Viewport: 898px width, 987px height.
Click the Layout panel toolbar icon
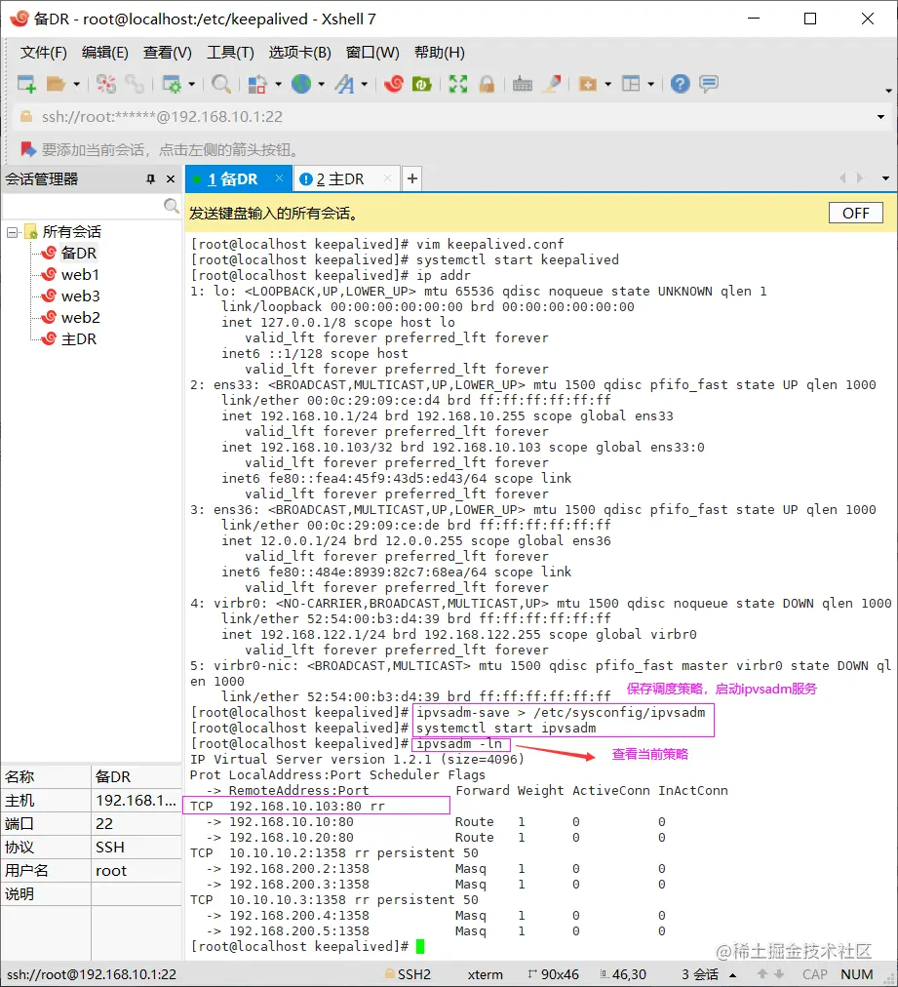[x=631, y=84]
